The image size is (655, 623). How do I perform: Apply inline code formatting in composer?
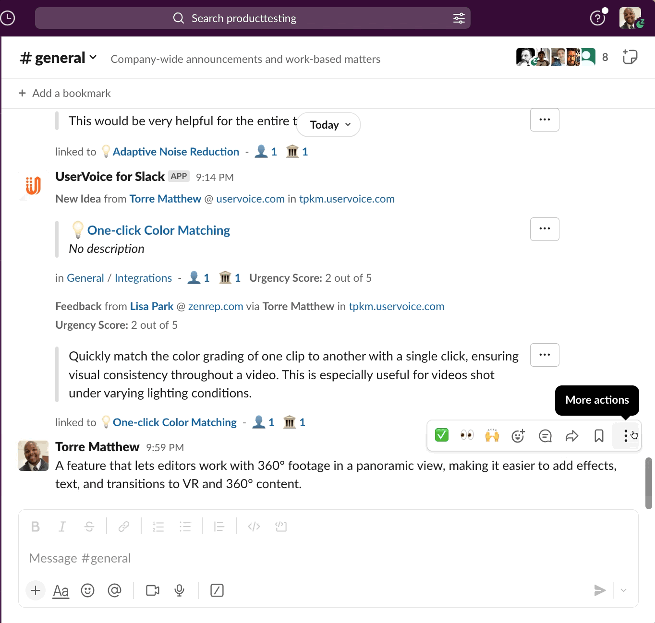[254, 527]
